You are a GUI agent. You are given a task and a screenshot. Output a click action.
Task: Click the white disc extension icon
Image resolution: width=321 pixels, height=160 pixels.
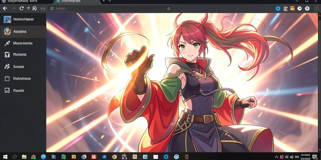[x=299, y=8]
